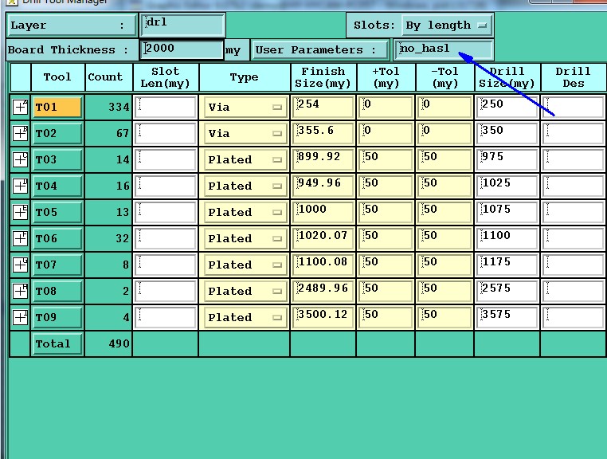Screen dimensions: 607x459
Task: Click the empty Slot Len field for T01
Action: (166, 107)
